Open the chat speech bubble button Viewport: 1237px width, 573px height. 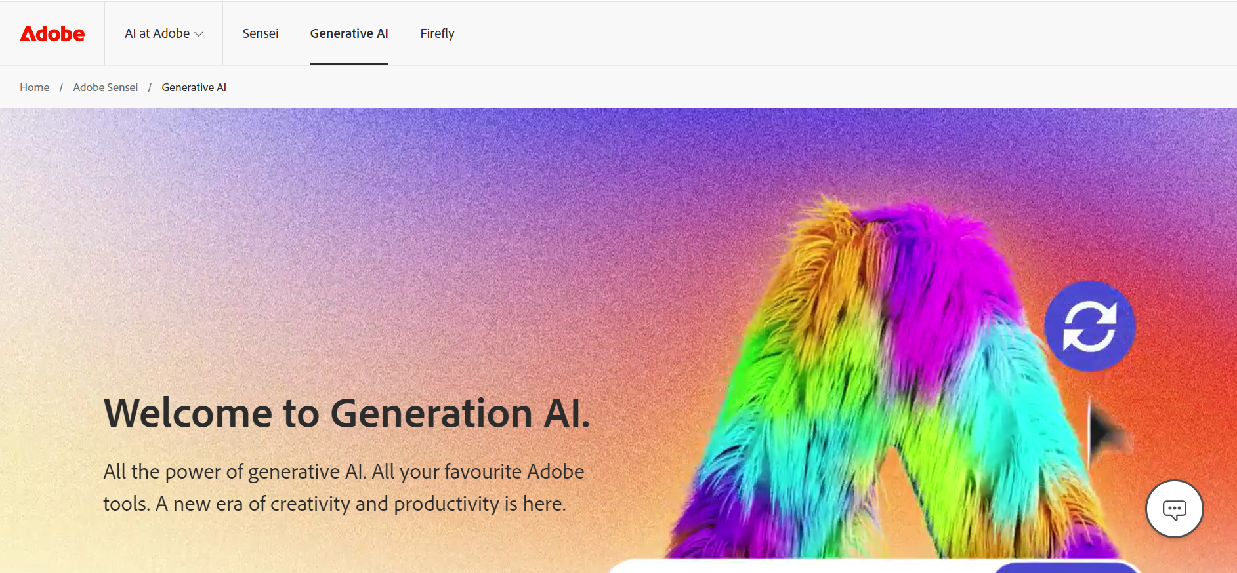tap(1174, 509)
